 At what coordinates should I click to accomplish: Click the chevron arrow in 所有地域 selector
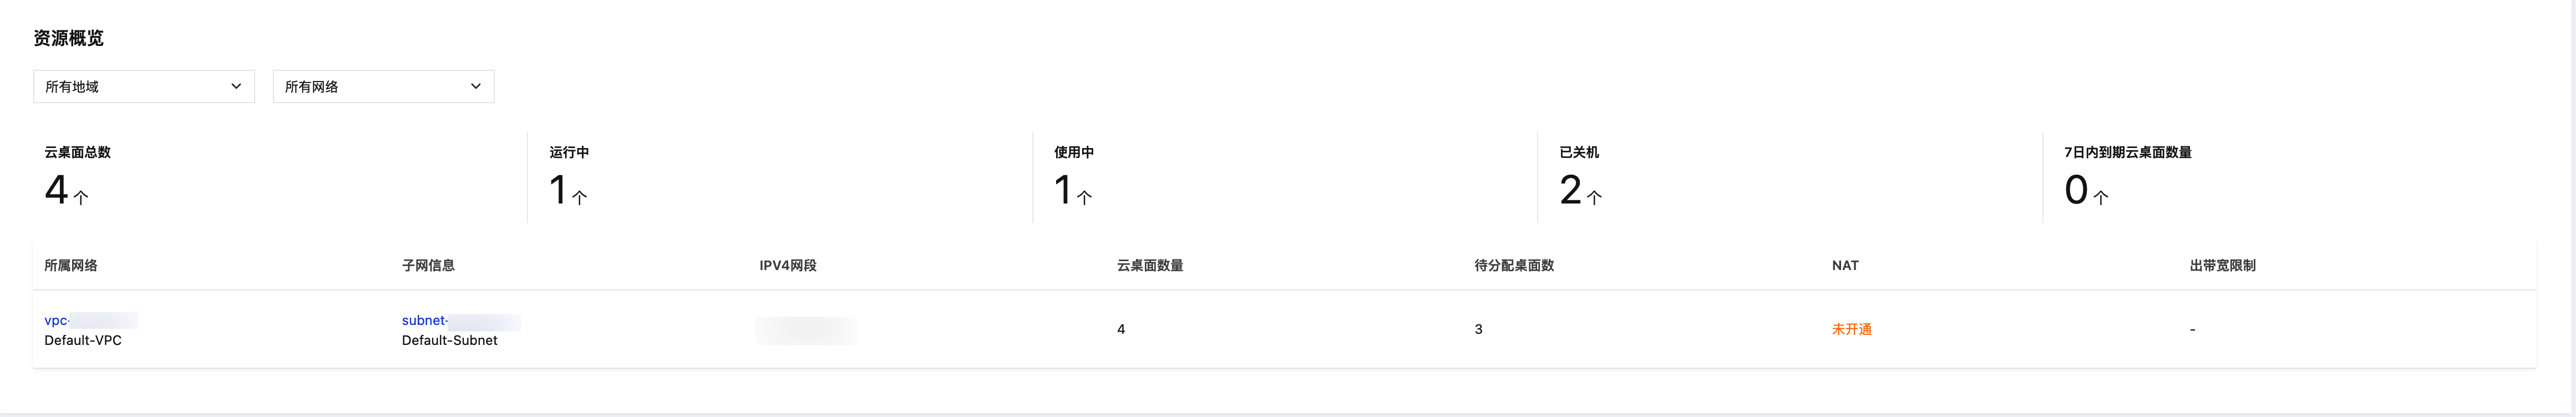[236, 86]
